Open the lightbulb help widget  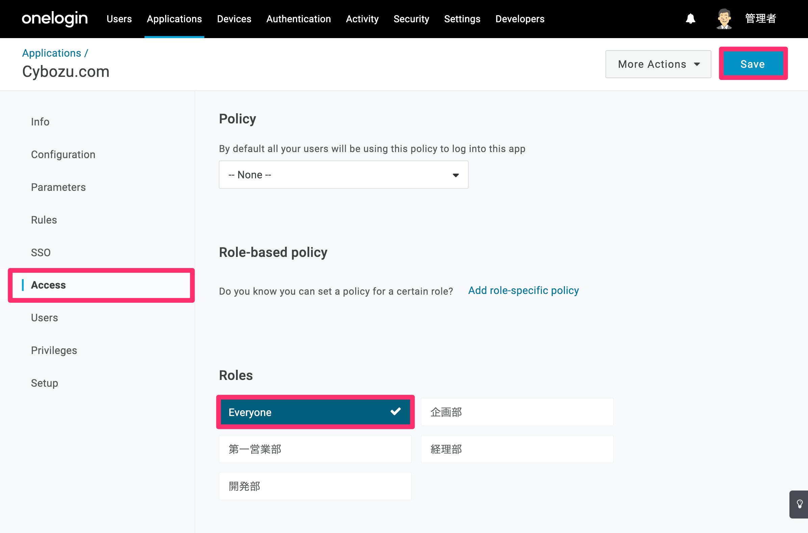(x=799, y=504)
